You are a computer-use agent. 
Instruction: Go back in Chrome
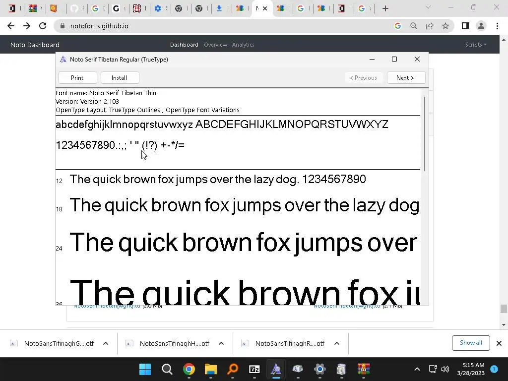(11, 26)
